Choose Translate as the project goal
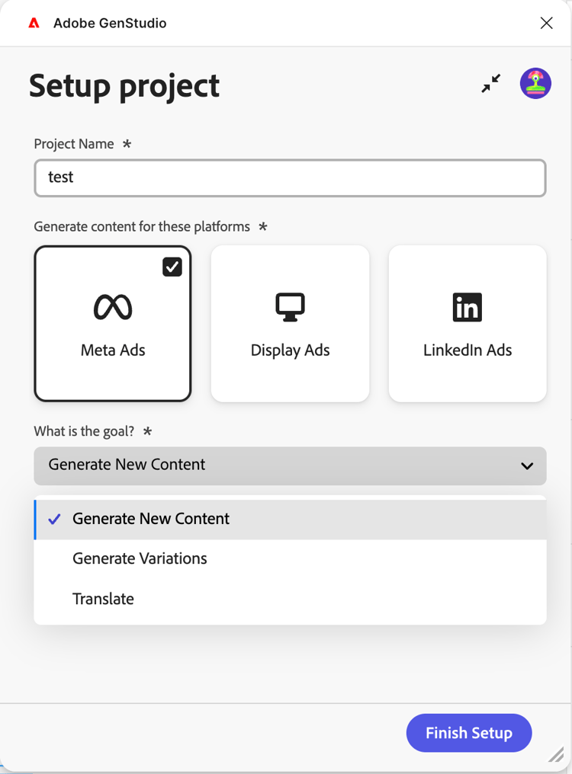The height and width of the screenshot is (774, 572). click(103, 599)
